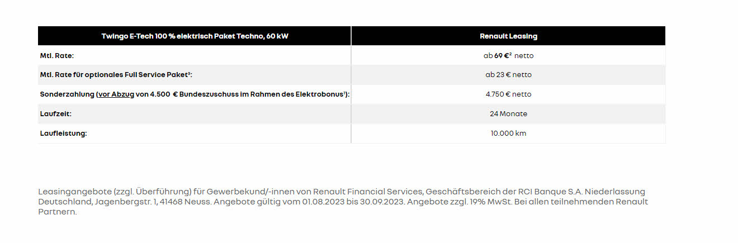The width and height of the screenshot is (738, 243).
Task: Click the Renault Financial Services text
Action: point(366,192)
